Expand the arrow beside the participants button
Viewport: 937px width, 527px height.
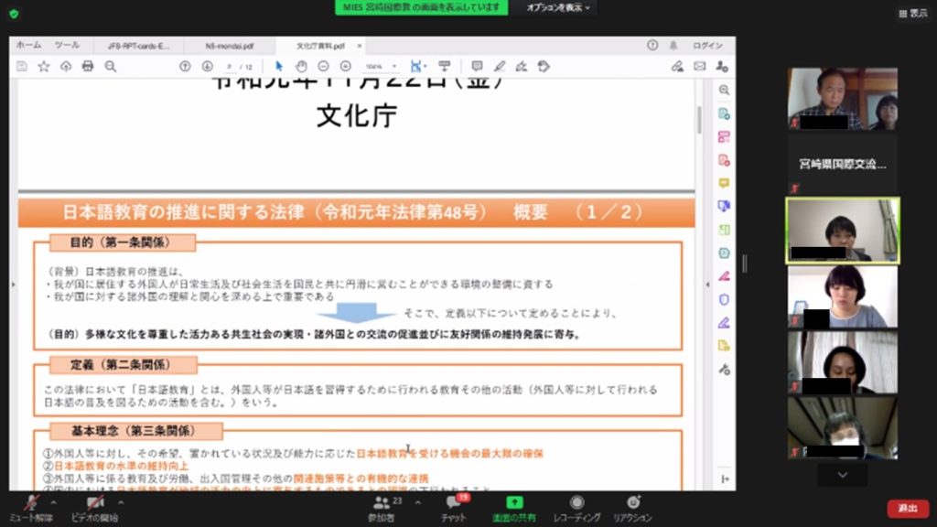click(417, 502)
